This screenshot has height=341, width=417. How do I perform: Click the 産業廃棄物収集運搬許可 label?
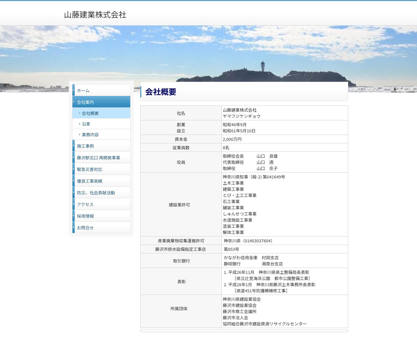tap(181, 241)
